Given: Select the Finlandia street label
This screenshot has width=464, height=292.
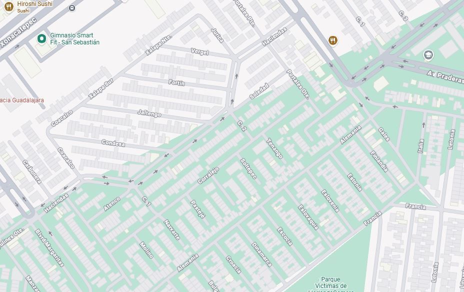Looking at the screenshot, I should tap(379, 161).
